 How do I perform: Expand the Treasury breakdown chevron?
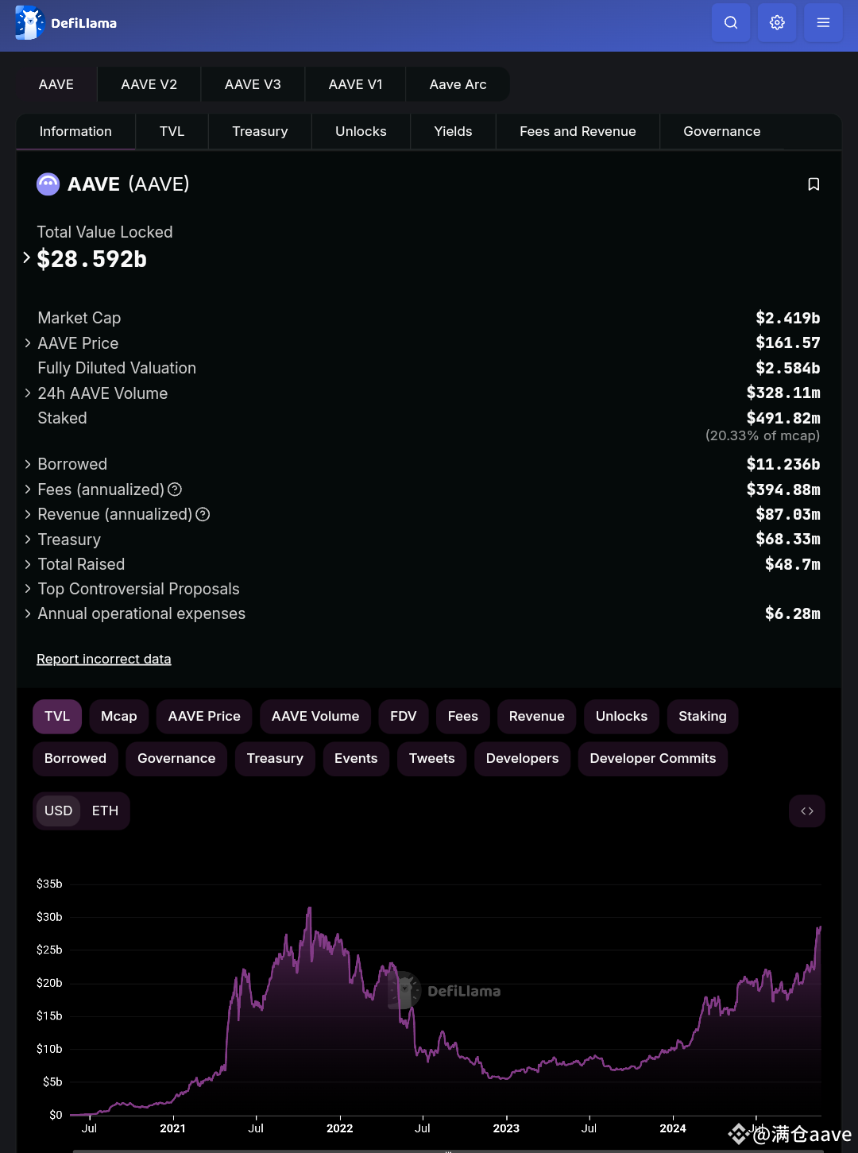click(x=26, y=540)
